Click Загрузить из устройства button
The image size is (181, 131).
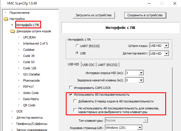point(94,15)
